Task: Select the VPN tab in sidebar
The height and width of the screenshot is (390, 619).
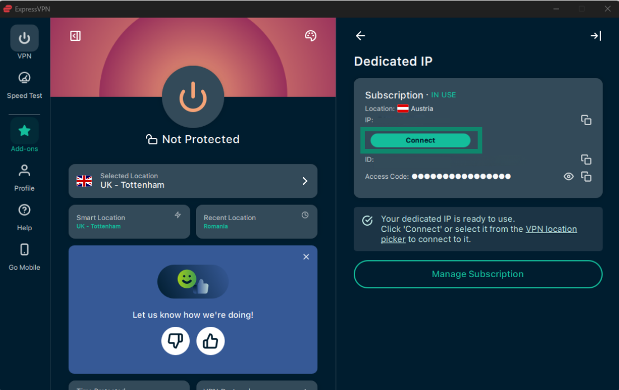Action: coord(25,42)
